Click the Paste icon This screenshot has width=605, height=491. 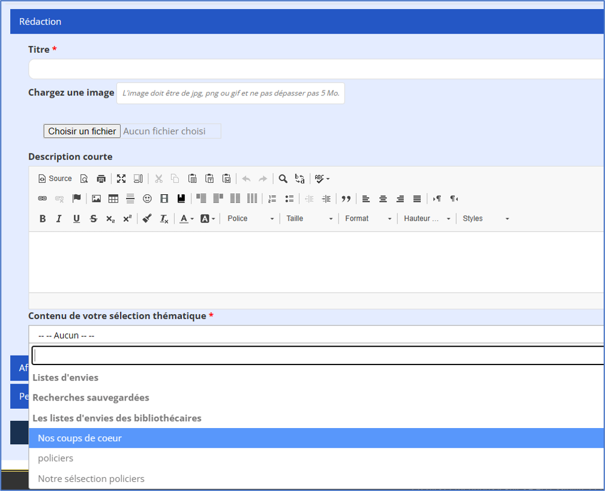click(192, 179)
